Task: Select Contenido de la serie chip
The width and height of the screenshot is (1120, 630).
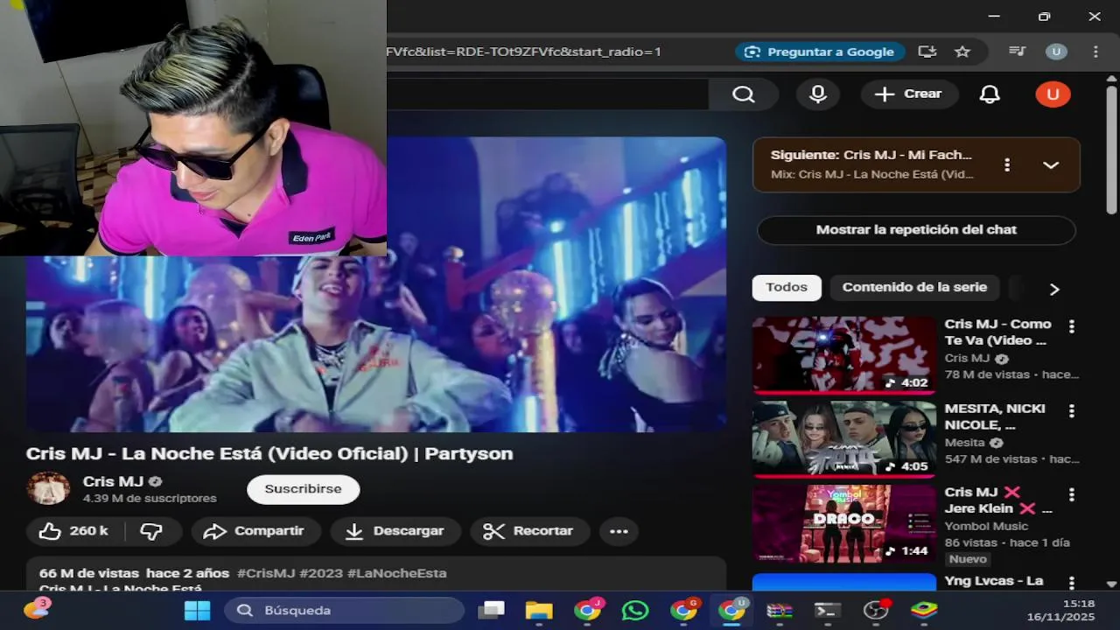Action: click(914, 288)
